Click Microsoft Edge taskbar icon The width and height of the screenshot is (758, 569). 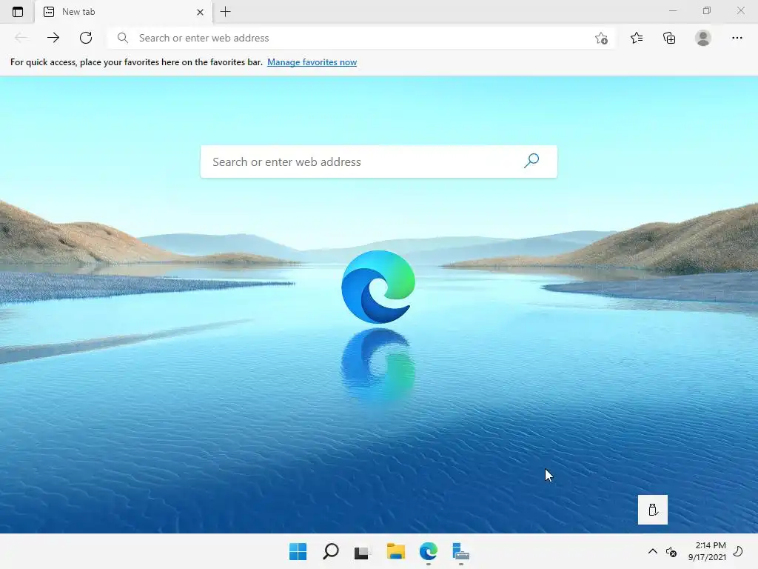[429, 551]
